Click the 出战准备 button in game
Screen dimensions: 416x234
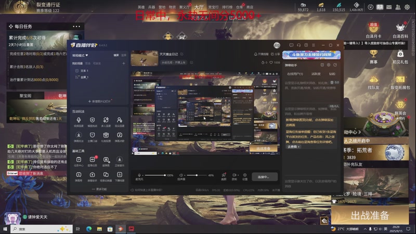(370, 215)
